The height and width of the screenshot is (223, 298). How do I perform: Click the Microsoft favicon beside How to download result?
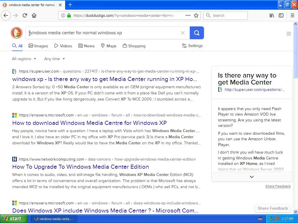[x=15, y=115]
